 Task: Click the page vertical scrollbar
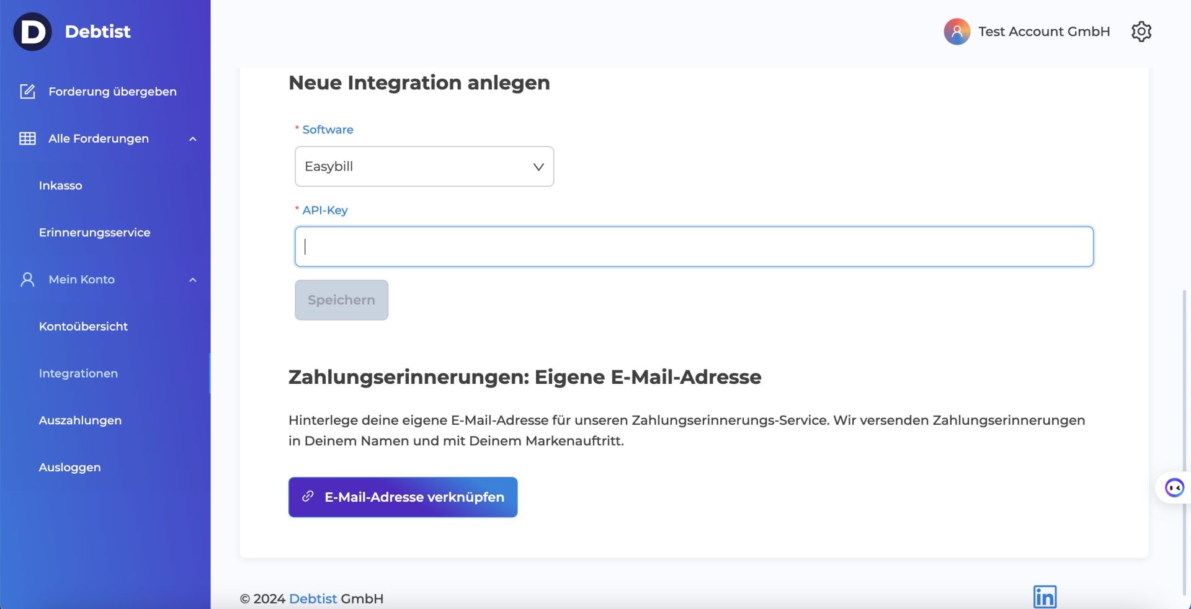(1185, 434)
